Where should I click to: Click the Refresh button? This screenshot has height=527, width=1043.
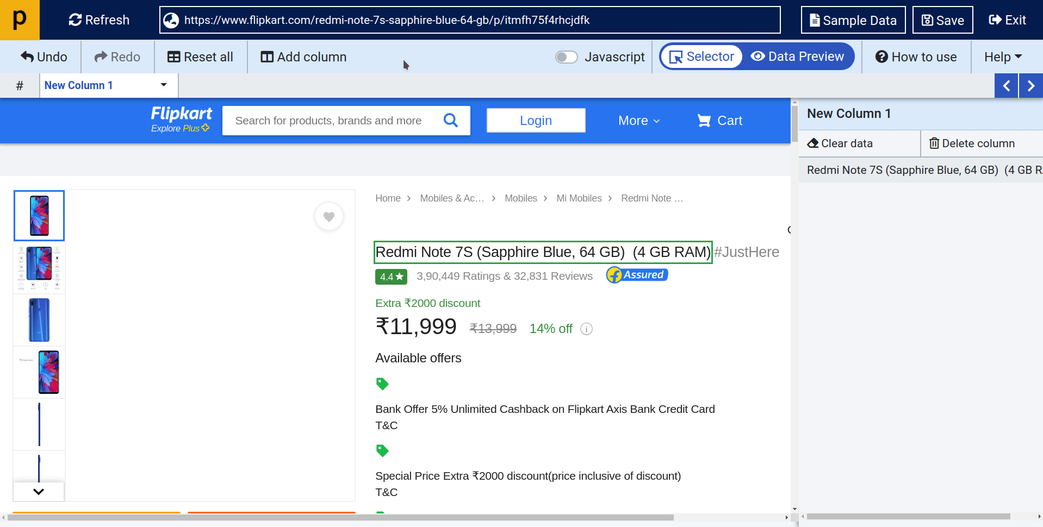99,20
